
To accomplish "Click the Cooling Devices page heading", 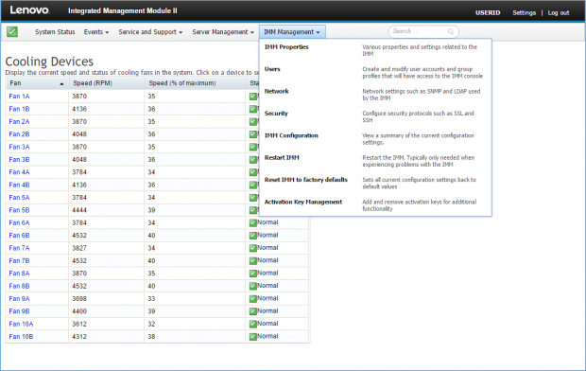I will coord(49,62).
